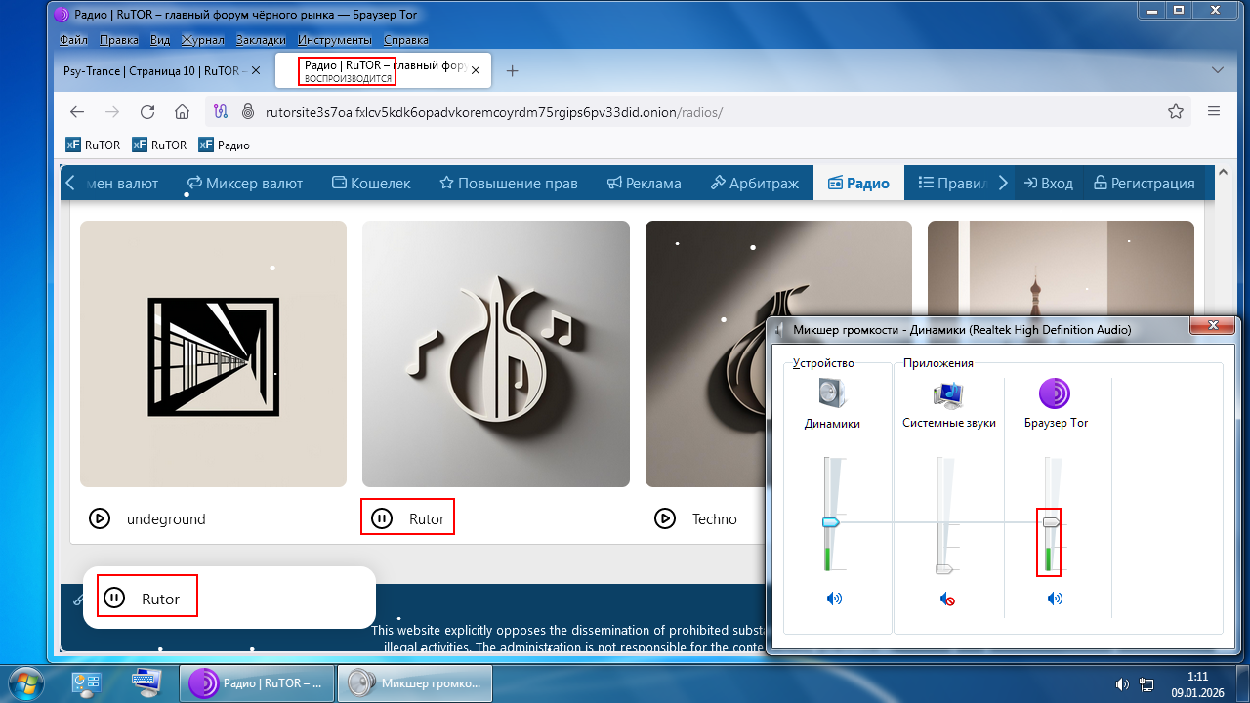Play the Techno radio station

(x=665, y=518)
